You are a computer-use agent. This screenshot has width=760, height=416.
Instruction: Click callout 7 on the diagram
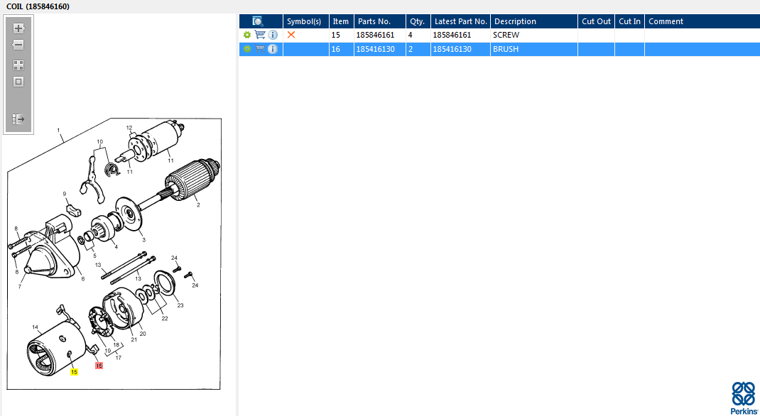click(x=20, y=287)
